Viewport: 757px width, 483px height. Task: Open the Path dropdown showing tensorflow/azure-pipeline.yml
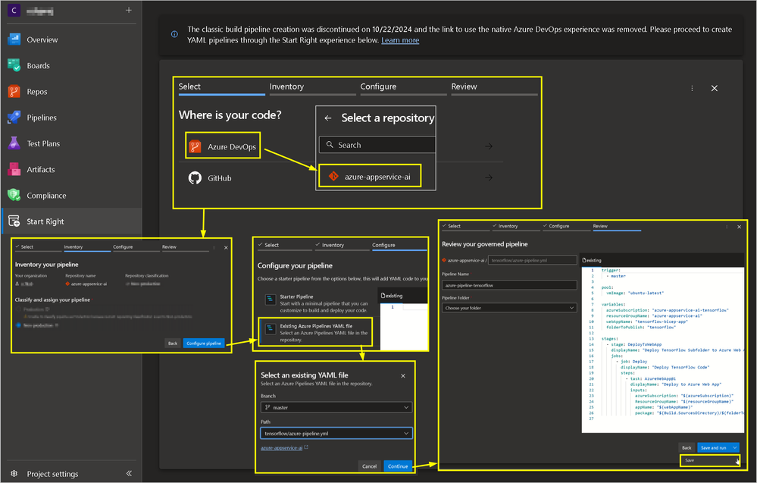(336, 434)
